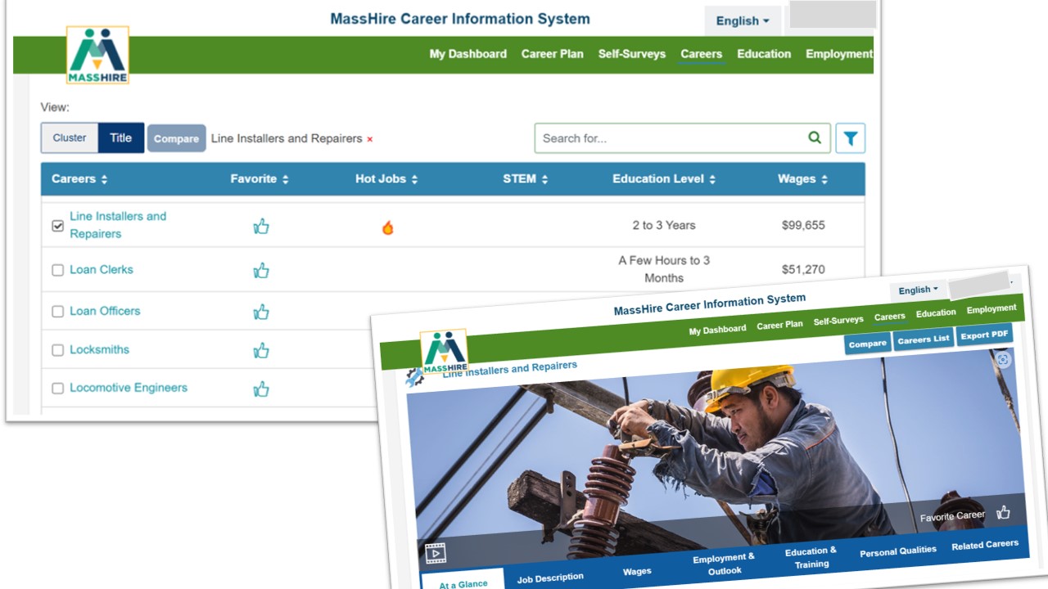The height and width of the screenshot is (589, 1048).
Task: Click the thumbs-up icon for Locksmiths
Action: tap(261, 350)
